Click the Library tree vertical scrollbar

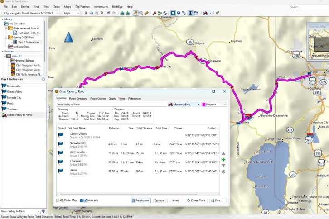pos(44,42)
